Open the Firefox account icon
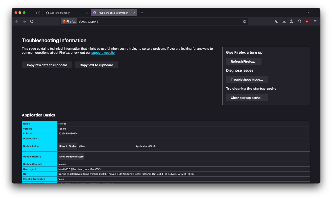The height and width of the screenshot is (199, 332). (x=292, y=21)
